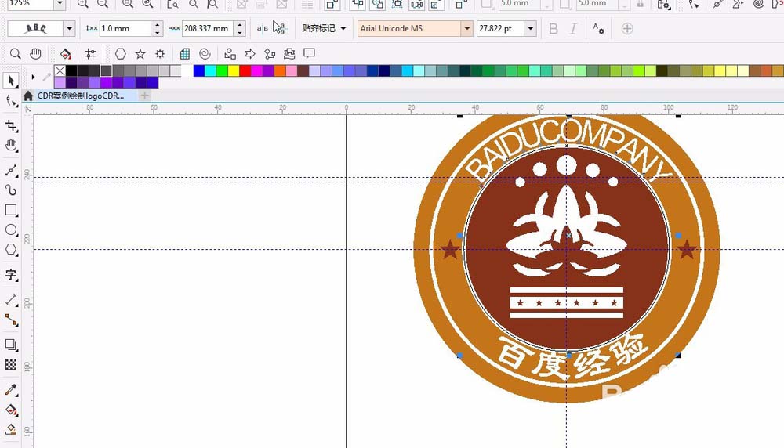This screenshot has width=784, height=448.
Task: Expand the color palette flyout arrow
Action: click(x=33, y=77)
